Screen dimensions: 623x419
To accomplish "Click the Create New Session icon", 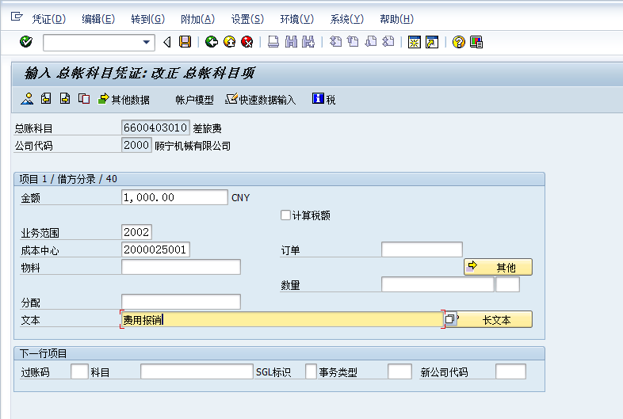I will coord(415,42).
